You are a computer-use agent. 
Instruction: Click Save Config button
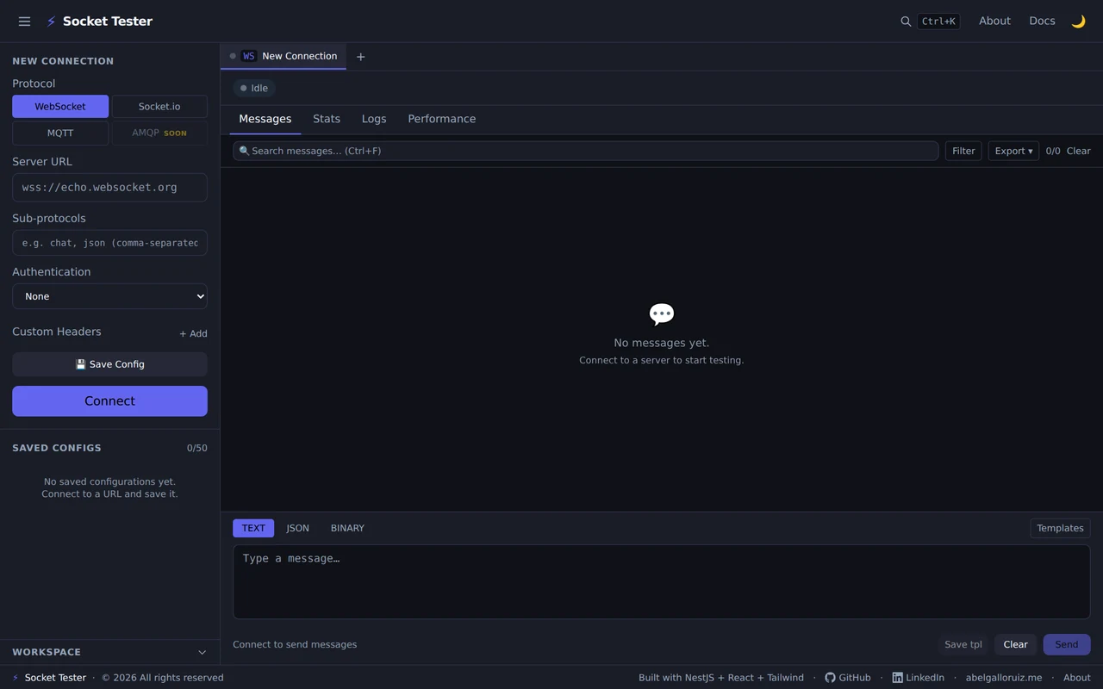tap(109, 364)
